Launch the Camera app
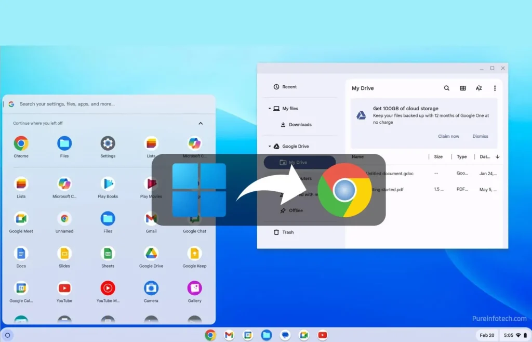Viewport: 532px width, 342px height. click(151, 288)
